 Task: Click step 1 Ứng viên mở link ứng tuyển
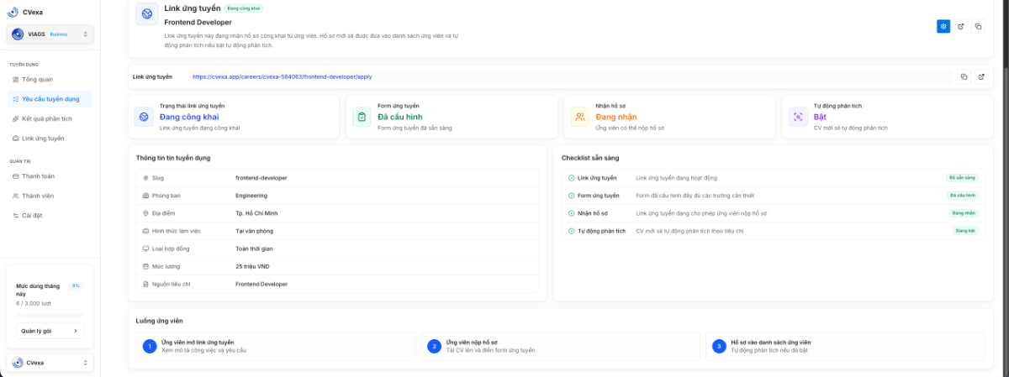276,346
